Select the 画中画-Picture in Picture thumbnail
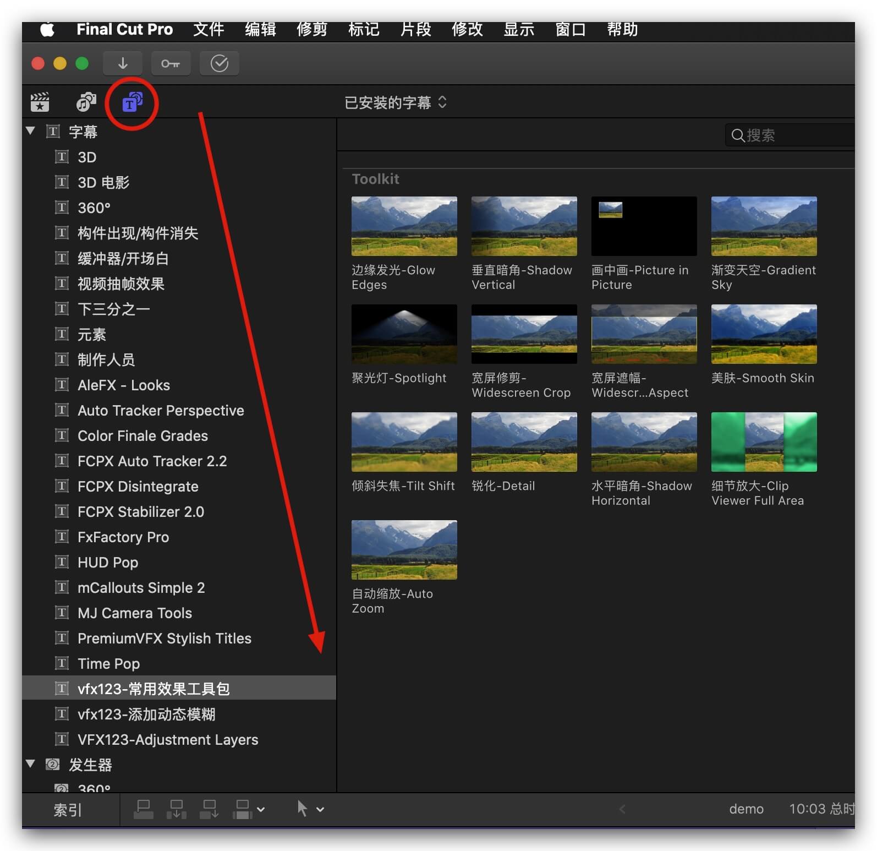 (644, 226)
